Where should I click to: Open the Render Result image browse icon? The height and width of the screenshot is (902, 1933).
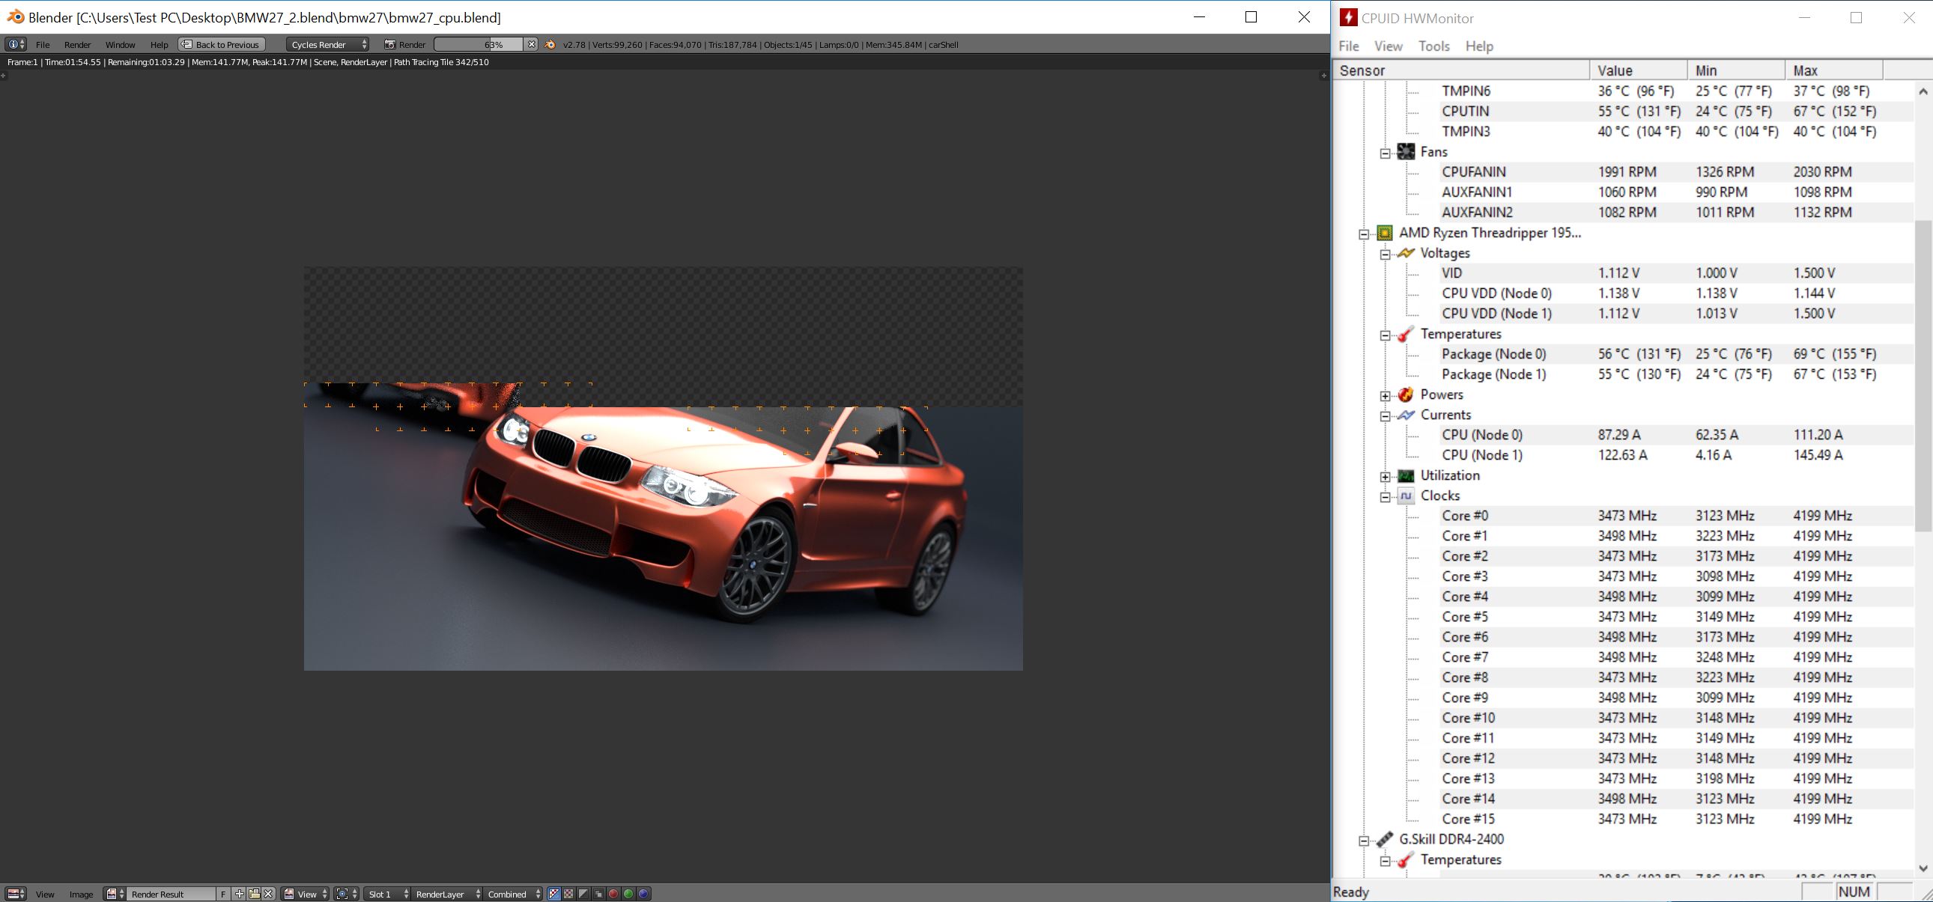coord(115,894)
